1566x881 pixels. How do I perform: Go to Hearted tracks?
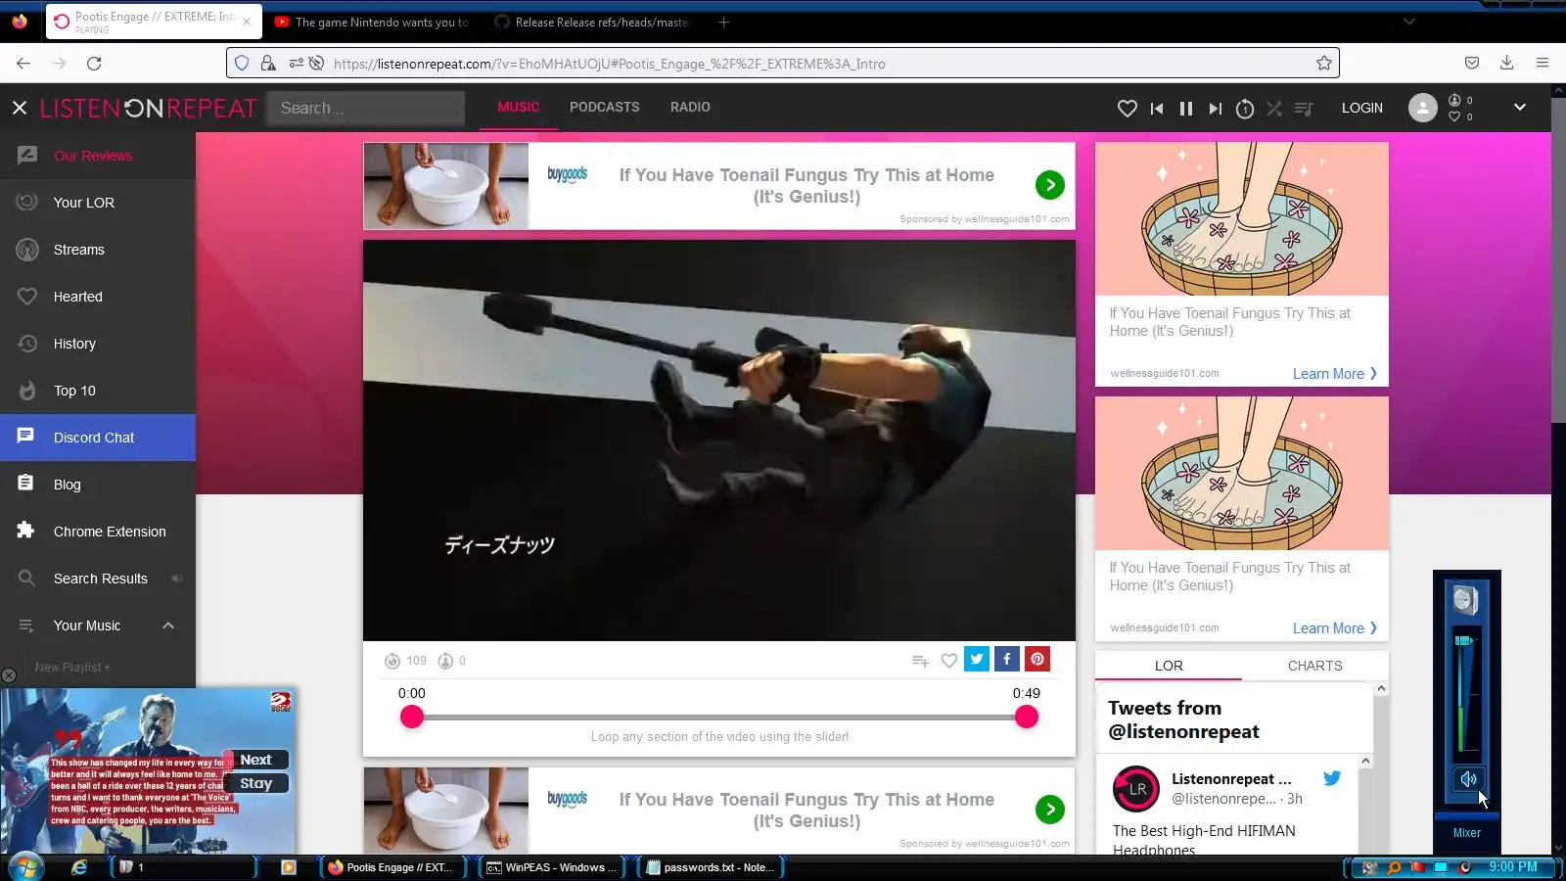pos(98,297)
